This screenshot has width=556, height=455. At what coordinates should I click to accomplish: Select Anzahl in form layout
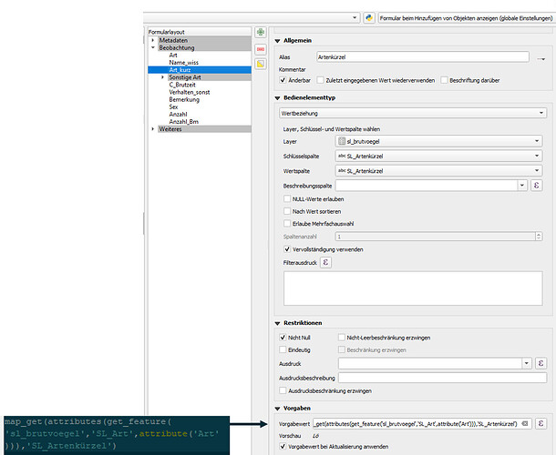(x=178, y=114)
